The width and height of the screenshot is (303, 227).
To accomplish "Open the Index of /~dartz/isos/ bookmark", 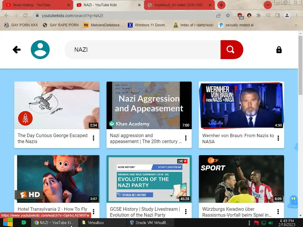I will 194,25.
